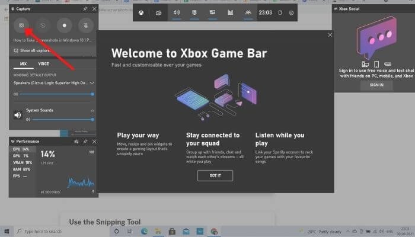The image size is (415, 237).
Task: Show hidden system tray icons chevron
Action: [x=348, y=232]
